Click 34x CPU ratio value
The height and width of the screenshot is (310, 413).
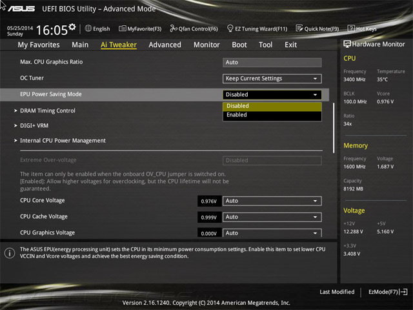tap(348, 123)
